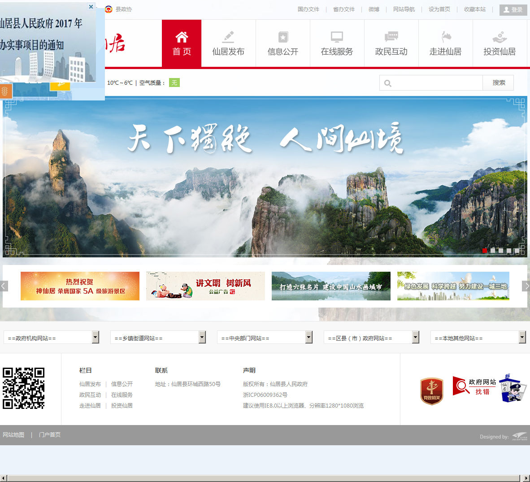Close the floating notice popup

pos(91,6)
